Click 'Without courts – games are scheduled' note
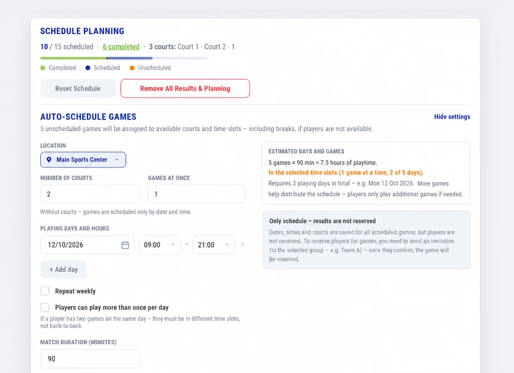 116,212
